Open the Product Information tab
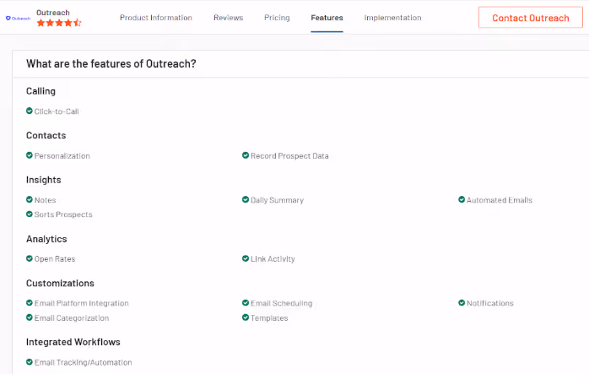 click(156, 18)
